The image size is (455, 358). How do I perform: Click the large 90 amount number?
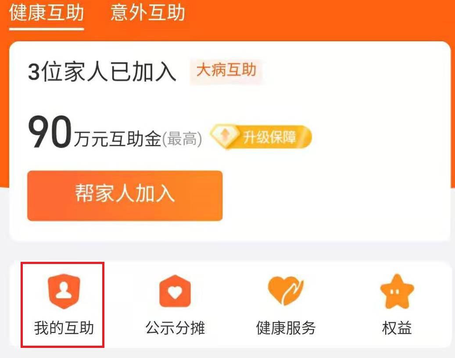tap(50, 132)
